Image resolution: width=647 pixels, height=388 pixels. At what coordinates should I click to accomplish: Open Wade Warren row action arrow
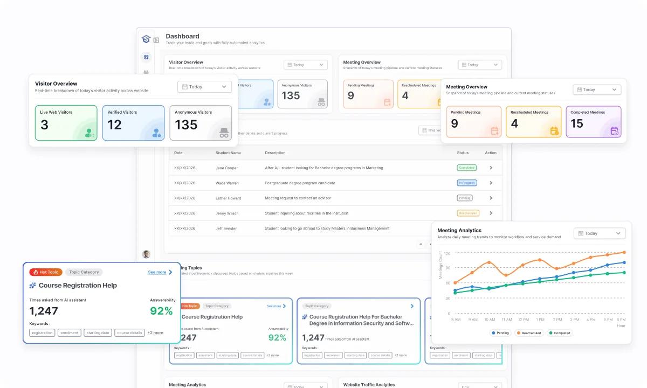pyautogui.click(x=491, y=183)
